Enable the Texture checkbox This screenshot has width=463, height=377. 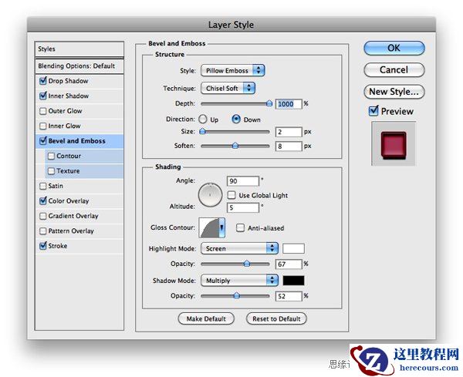click(52, 171)
